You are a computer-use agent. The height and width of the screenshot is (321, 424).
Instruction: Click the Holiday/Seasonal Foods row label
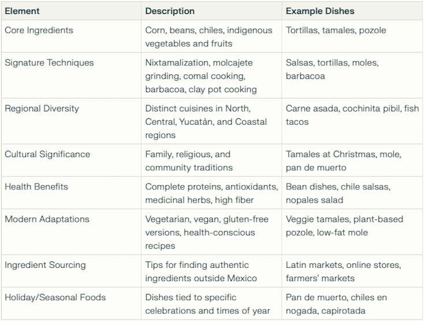pos(55,297)
